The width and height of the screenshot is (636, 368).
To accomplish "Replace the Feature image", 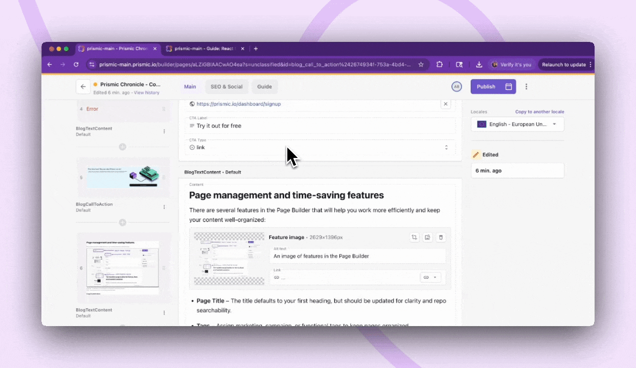I will (428, 237).
